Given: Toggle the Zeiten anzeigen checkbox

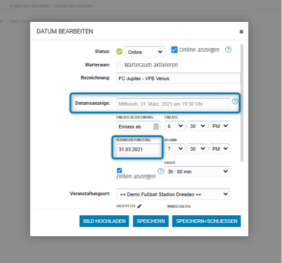Looking at the screenshot, I should (119, 170).
